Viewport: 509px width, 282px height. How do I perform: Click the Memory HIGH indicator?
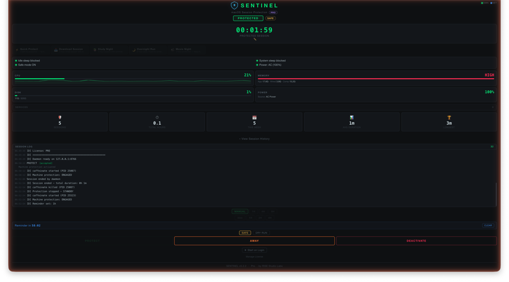[x=489, y=75]
